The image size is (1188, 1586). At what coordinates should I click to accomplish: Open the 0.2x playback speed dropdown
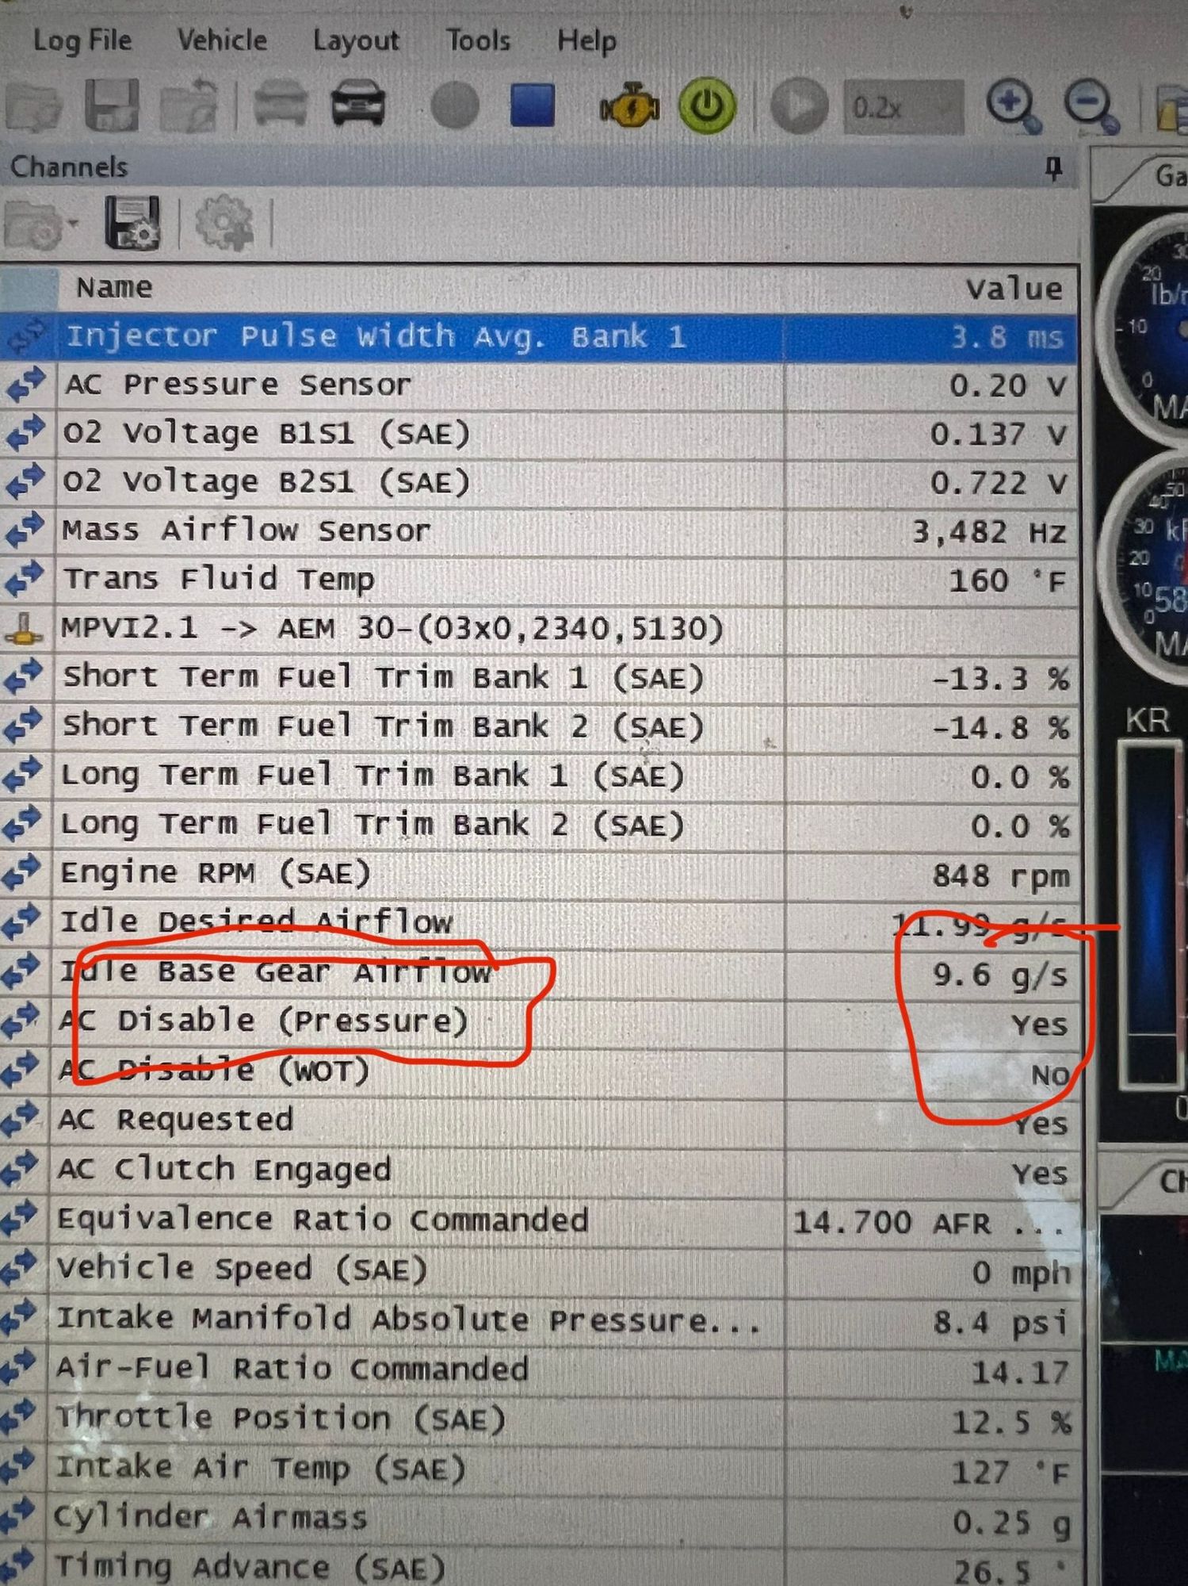[903, 107]
